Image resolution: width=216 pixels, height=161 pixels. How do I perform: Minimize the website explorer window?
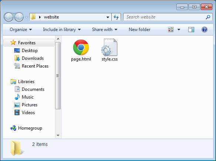click(x=182, y=7)
